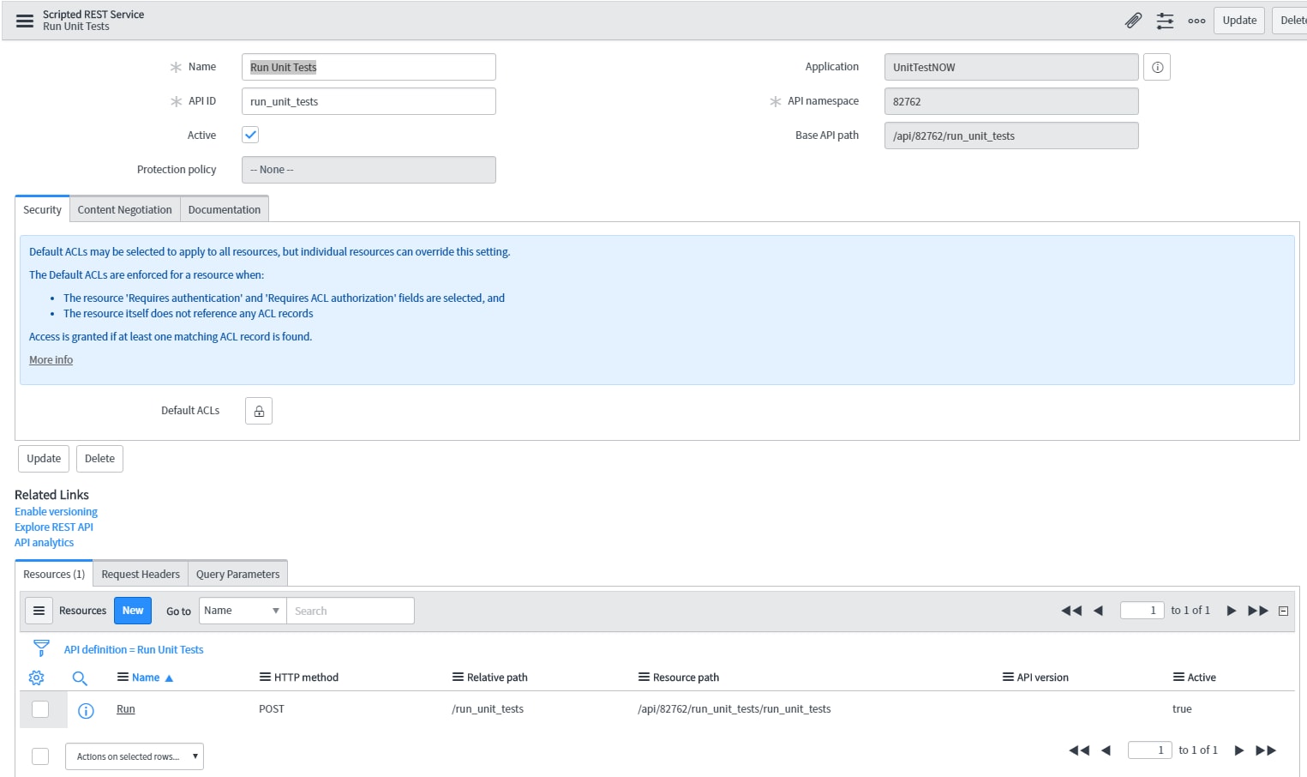
Task: Open Actions on selected rows dropdown
Action: (135, 756)
